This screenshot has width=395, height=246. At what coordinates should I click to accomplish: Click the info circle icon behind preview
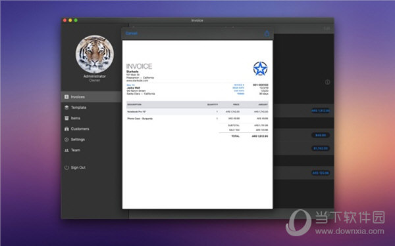pyautogui.click(x=327, y=82)
